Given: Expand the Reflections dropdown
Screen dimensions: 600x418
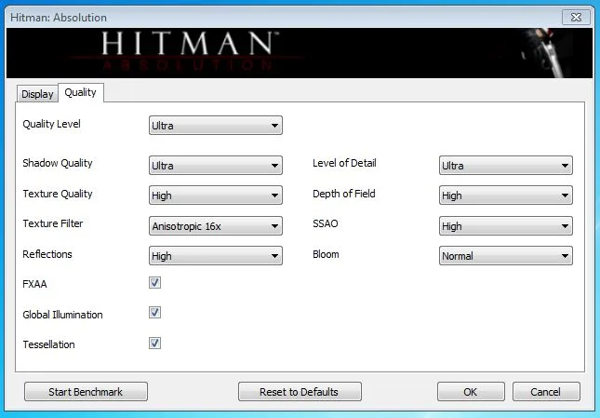Looking at the screenshot, I should point(216,256).
